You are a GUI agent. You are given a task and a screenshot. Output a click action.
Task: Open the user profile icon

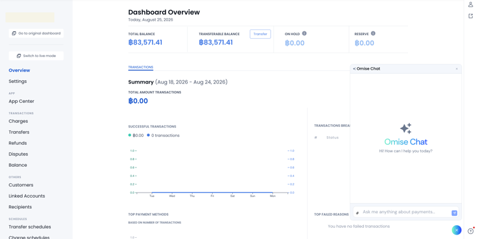[470, 4]
